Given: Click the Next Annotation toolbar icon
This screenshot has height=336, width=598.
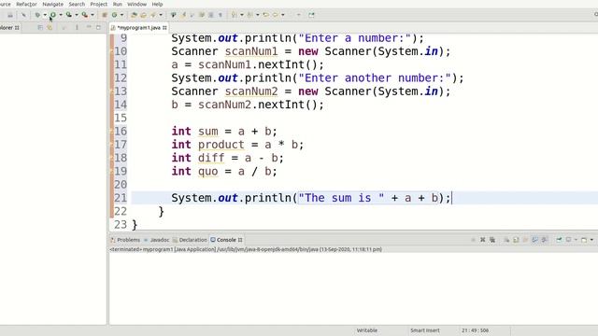Looking at the screenshot, I should pos(234,15).
